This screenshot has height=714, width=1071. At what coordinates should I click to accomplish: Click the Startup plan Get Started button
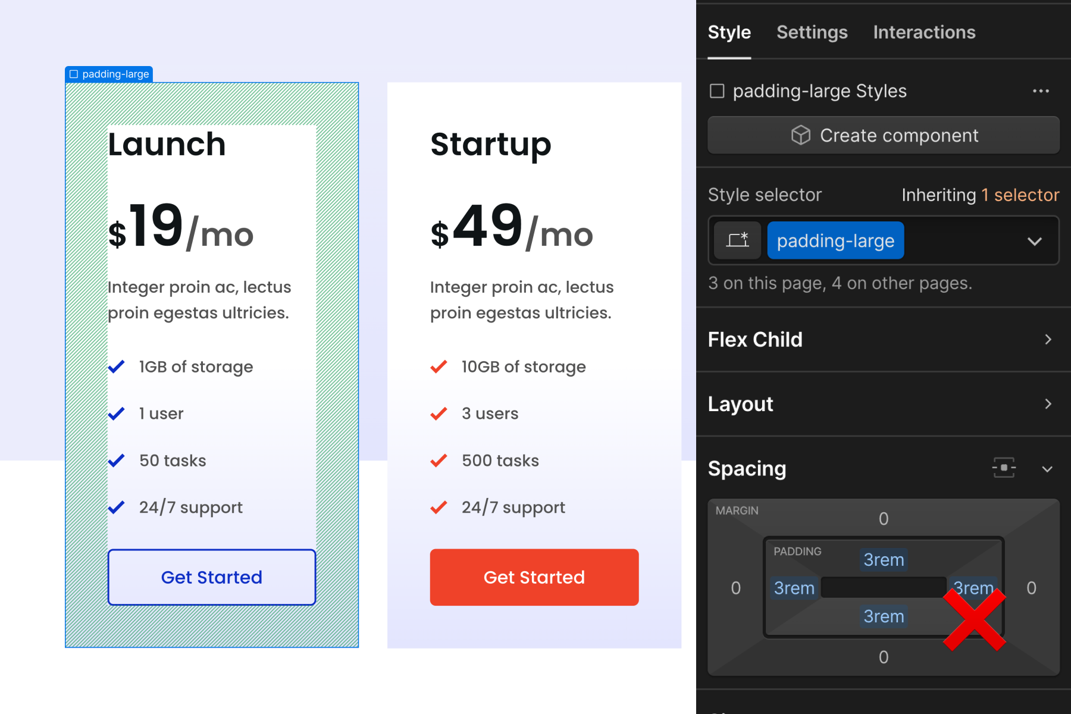(534, 577)
